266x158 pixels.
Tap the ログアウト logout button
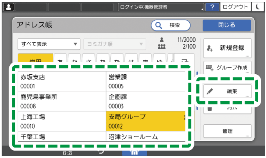click(235, 7)
